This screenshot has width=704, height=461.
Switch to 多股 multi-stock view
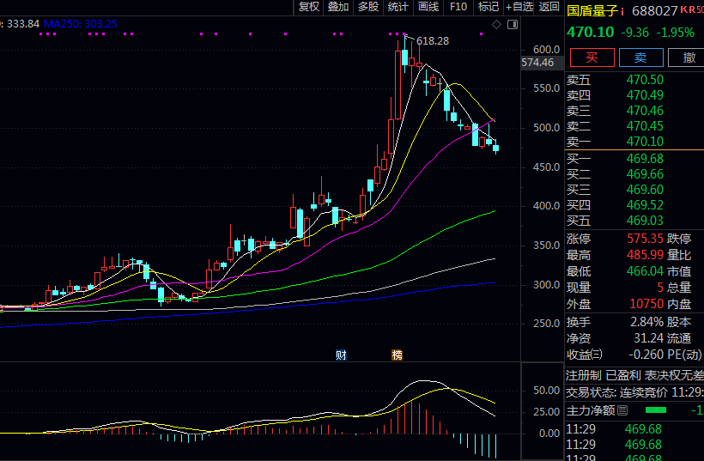tap(368, 7)
